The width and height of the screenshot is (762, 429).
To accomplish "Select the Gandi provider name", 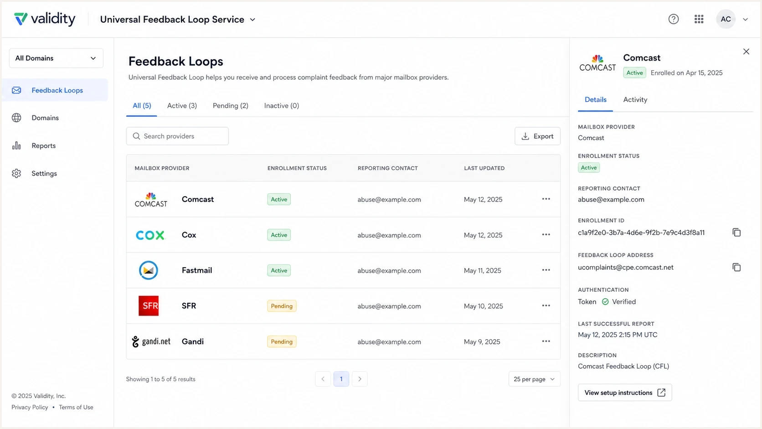I will pos(193,341).
